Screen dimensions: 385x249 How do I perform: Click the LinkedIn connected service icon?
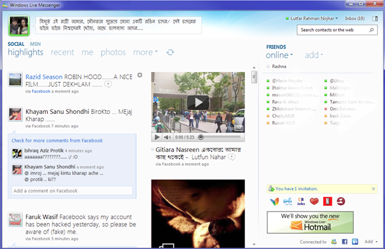pyautogui.click(x=355, y=242)
